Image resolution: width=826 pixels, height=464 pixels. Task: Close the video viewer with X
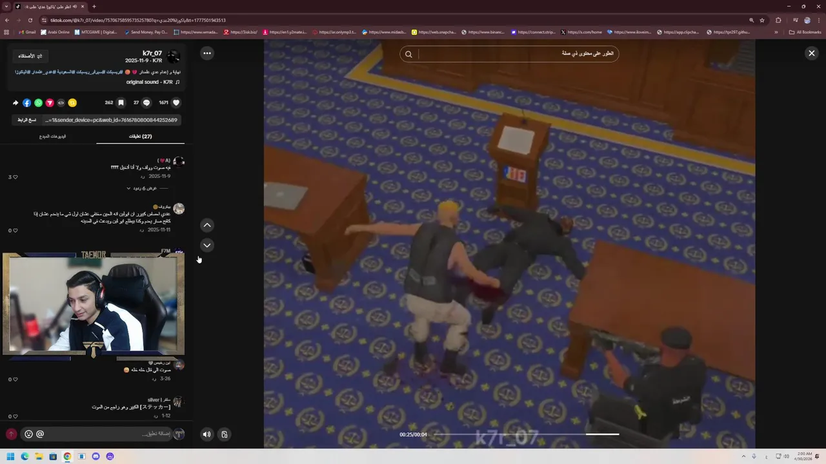812,53
